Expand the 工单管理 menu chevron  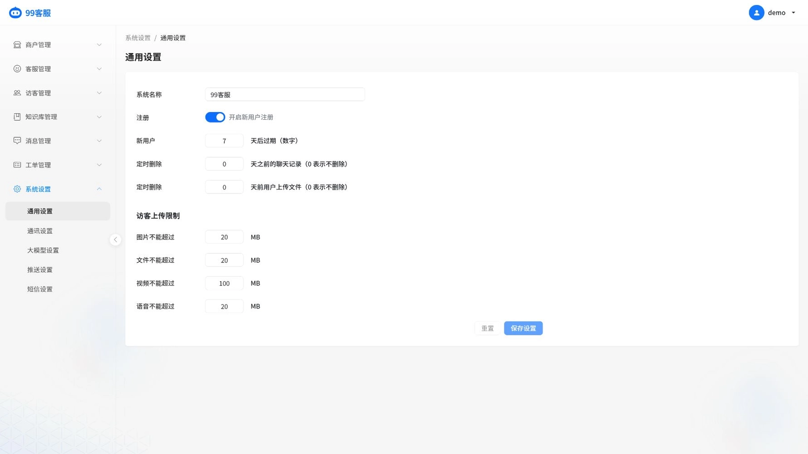tap(99, 165)
